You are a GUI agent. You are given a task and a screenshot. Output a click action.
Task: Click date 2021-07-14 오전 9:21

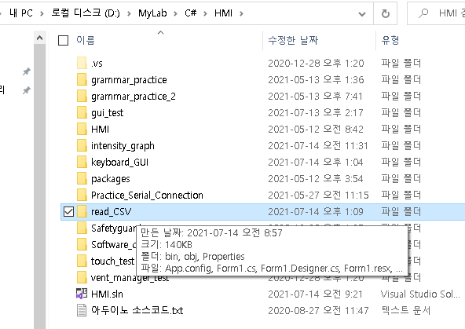click(x=315, y=294)
